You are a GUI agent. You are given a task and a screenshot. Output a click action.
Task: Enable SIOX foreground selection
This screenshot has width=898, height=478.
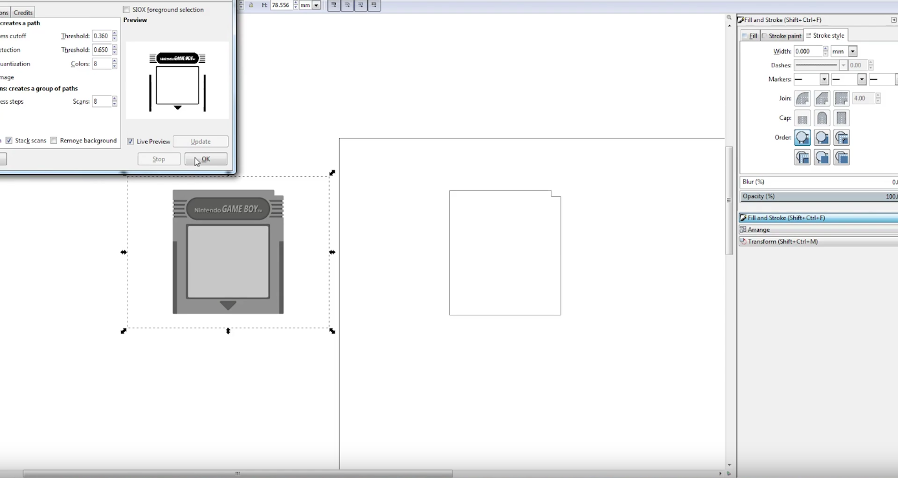(x=126, y=9)
